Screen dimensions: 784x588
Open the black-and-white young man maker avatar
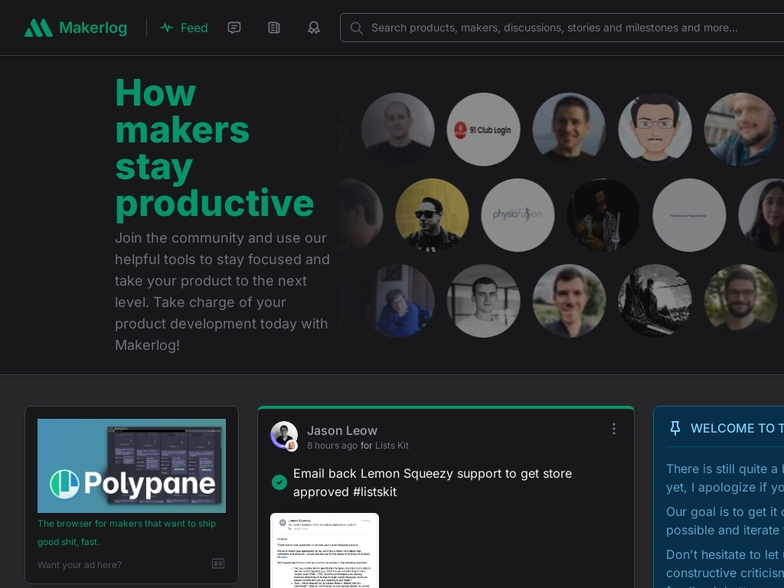point(484,301)
